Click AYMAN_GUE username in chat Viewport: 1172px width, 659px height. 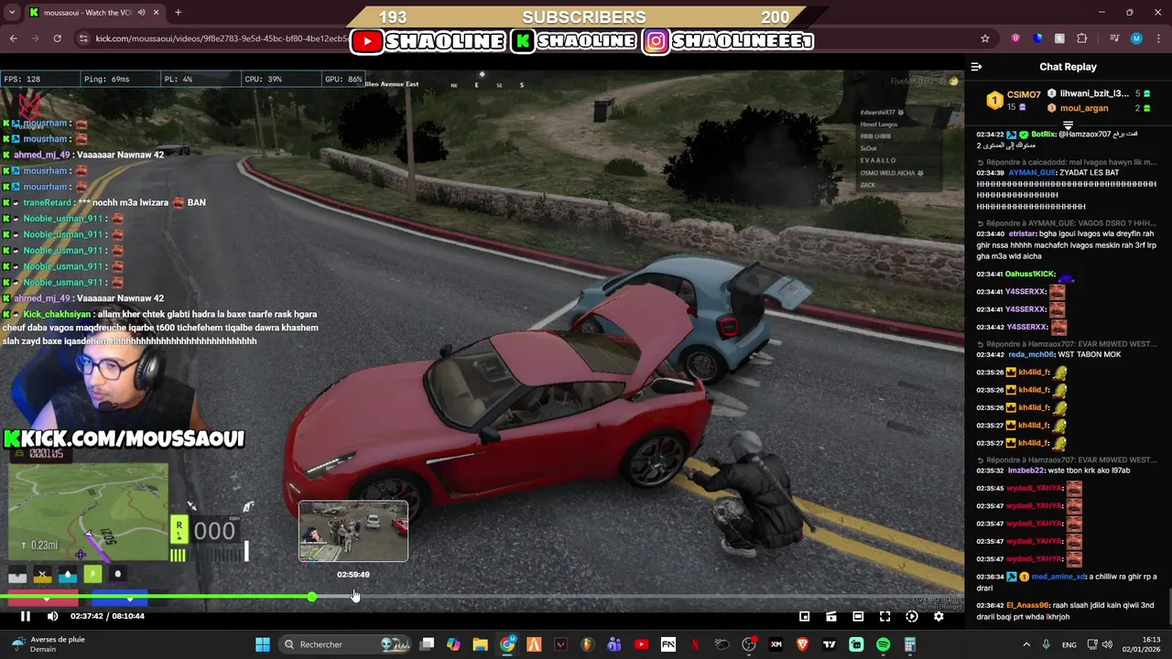pyautogui.click(x=1033, y=173)
